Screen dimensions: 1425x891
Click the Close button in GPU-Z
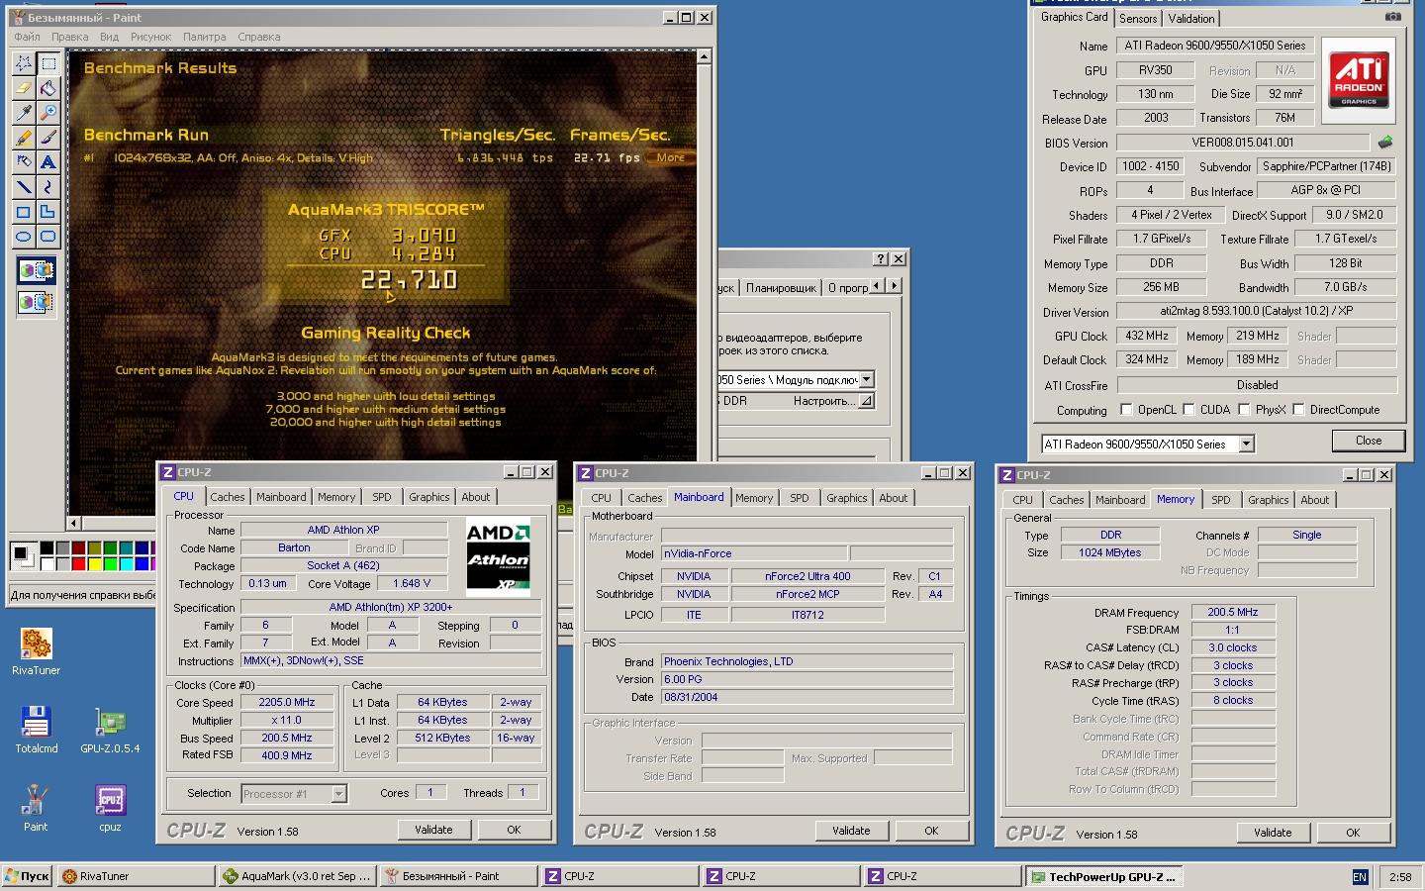click(x=1369, y=441)
